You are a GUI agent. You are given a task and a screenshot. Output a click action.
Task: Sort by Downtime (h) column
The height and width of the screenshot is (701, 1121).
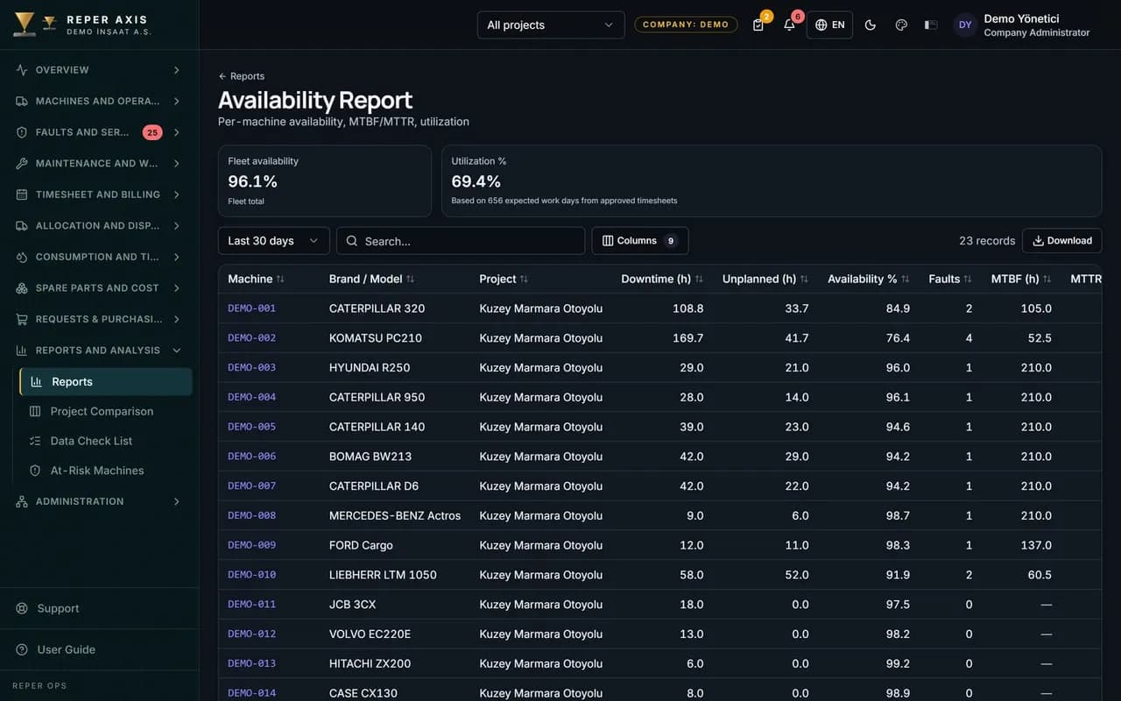[x=662, y=279]
